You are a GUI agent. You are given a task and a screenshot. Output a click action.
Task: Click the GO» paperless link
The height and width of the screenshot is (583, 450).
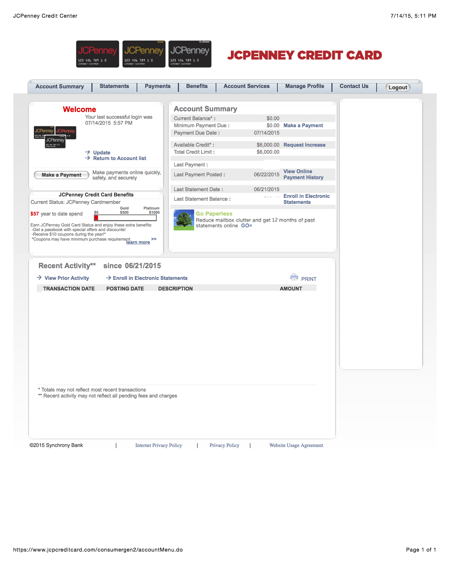coord(246,225)
